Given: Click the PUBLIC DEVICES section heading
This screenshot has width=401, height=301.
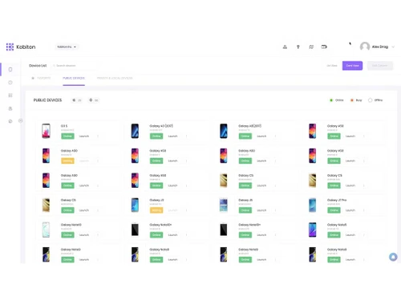Looking at the screenshot, I should coord(47,100).
